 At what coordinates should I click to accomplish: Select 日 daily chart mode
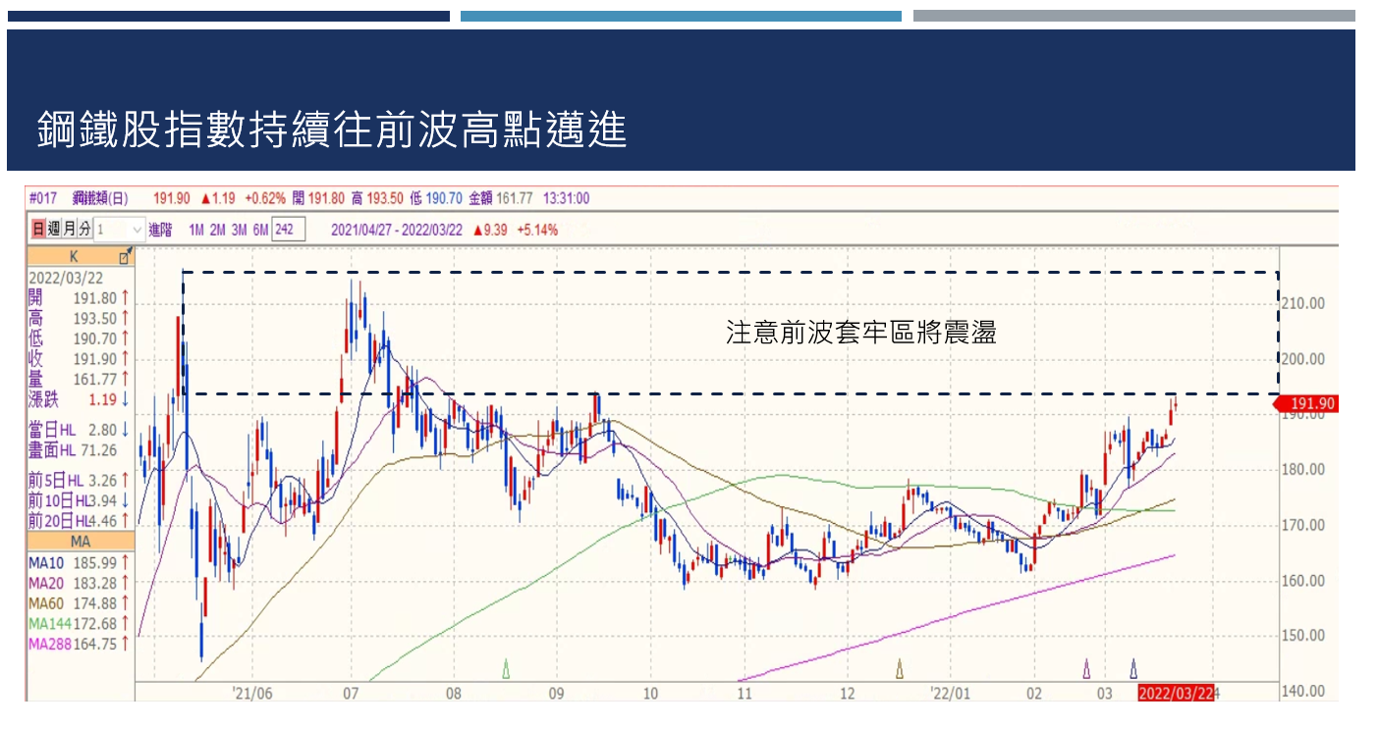point(39,228)
